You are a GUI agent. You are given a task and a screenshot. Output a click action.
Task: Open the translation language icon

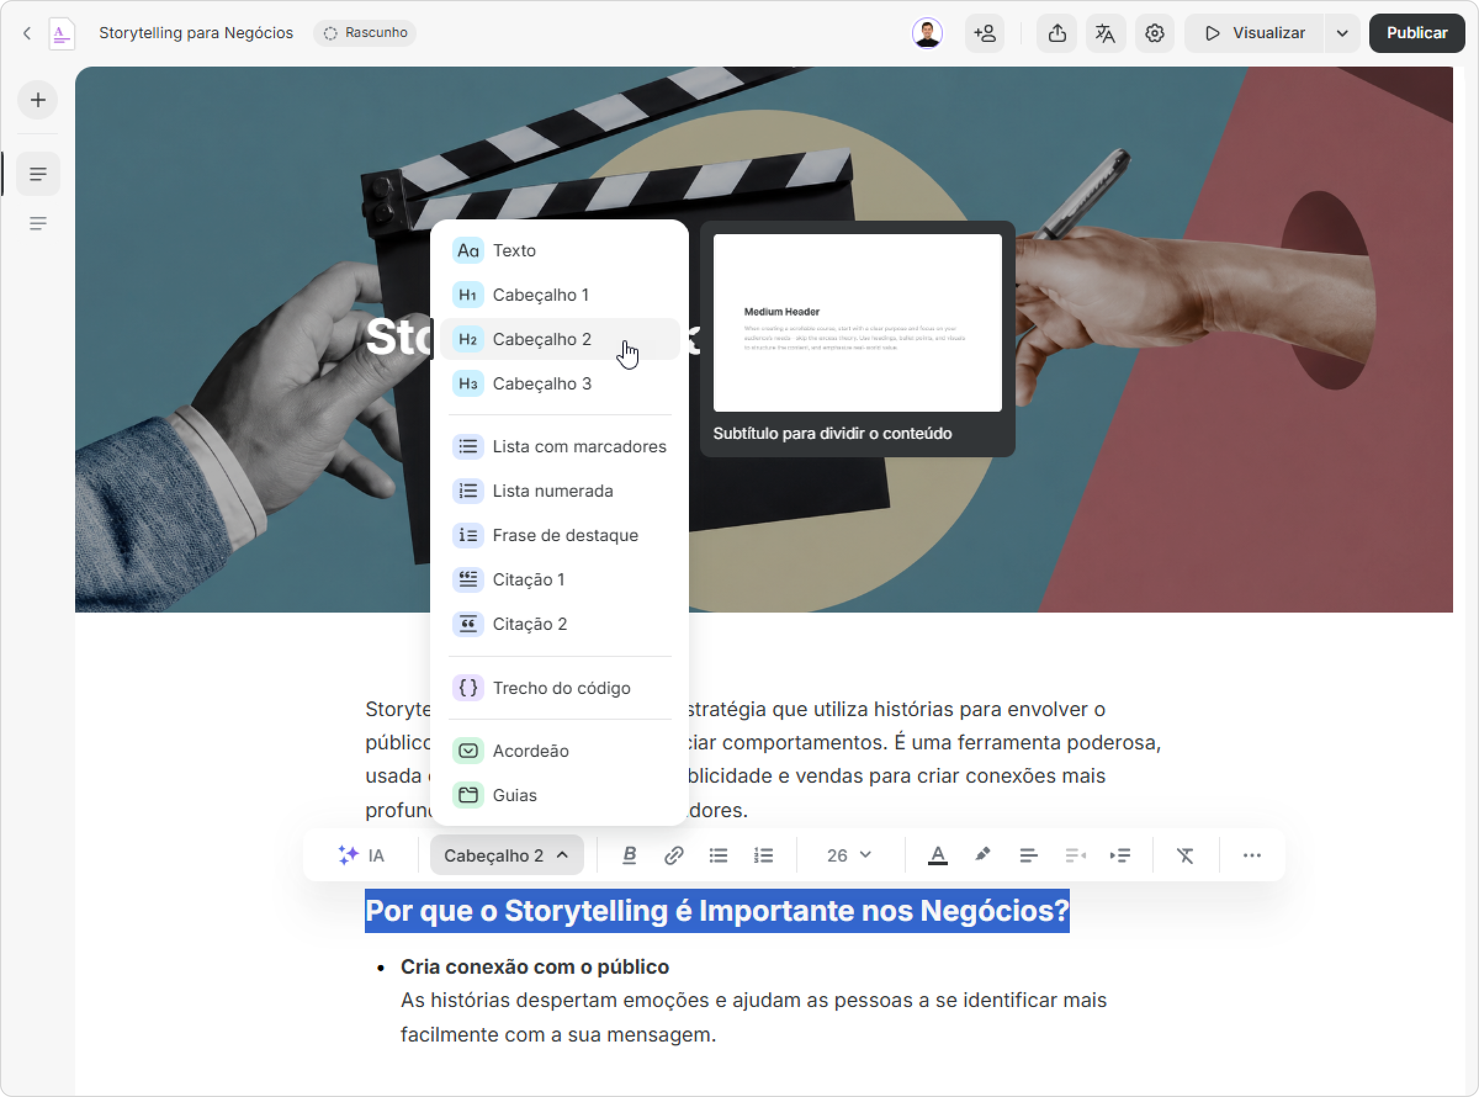tap(1106, 33)
